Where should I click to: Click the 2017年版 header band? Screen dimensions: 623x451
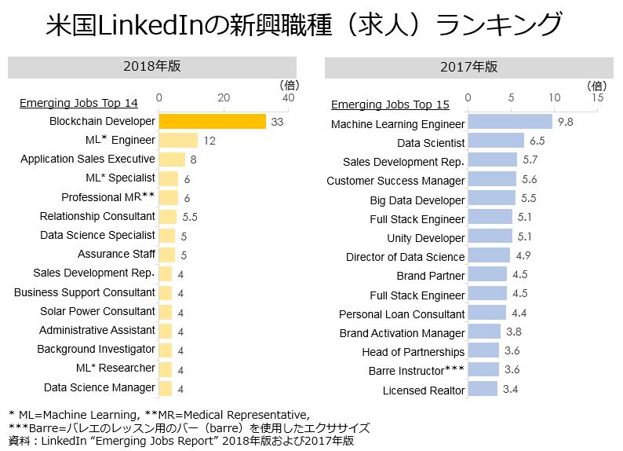point(468,68)
